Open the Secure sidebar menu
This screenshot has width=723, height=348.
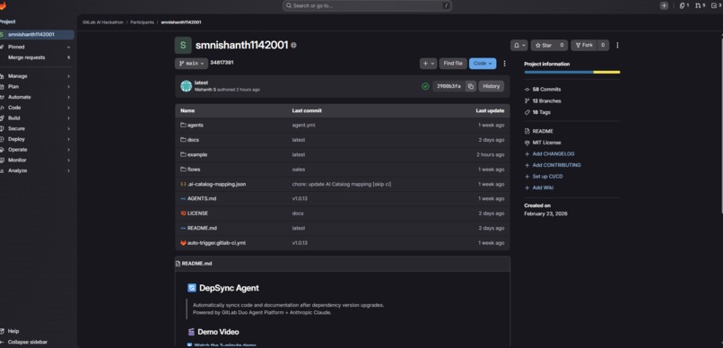pyautogui.click(x=37, y=128)
